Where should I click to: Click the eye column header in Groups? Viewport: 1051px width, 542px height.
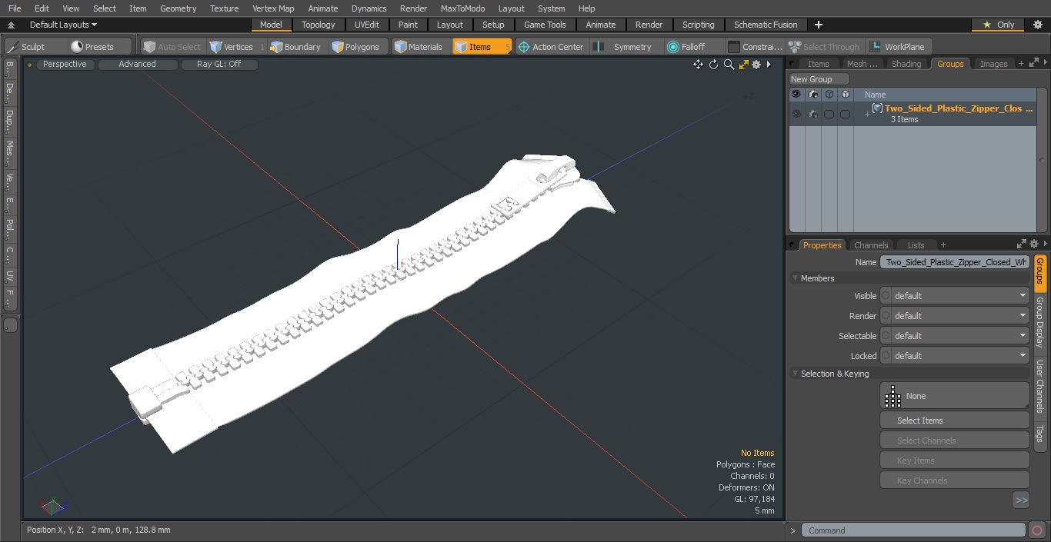pos(796,94)
